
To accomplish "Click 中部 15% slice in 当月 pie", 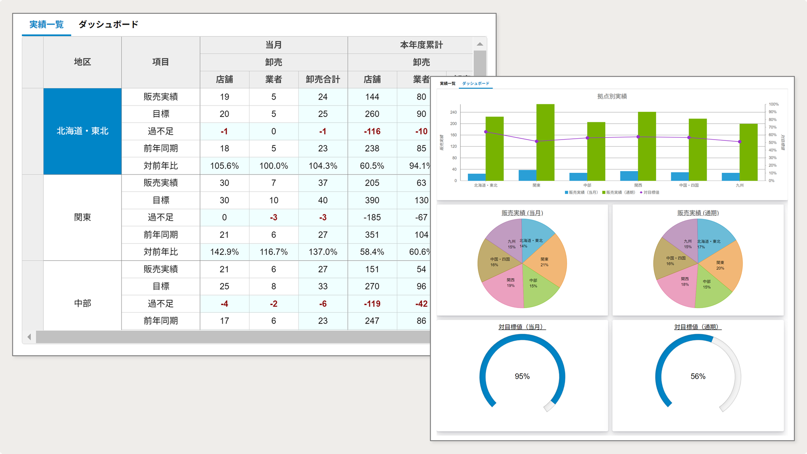I will tap(539, 288).
